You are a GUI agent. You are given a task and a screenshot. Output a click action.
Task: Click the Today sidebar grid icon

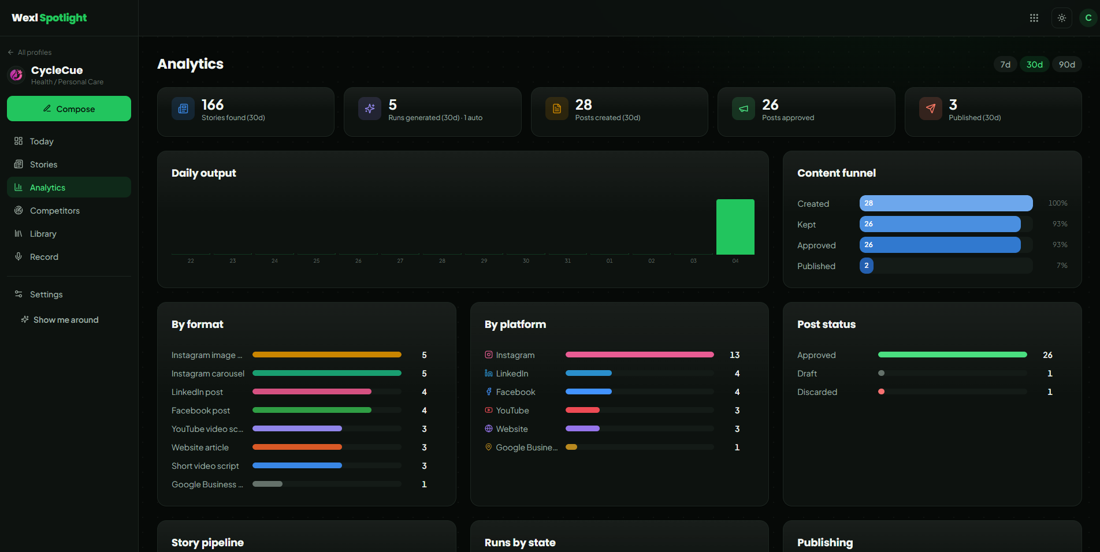click(18, 141)
